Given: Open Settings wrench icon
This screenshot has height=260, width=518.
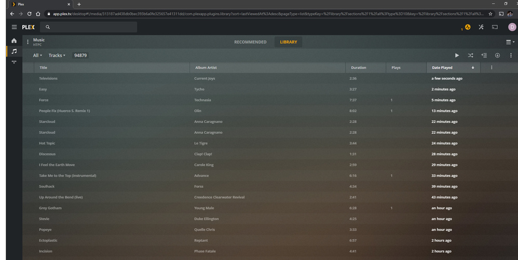Looking at the screenshot, I should (481, 27).
